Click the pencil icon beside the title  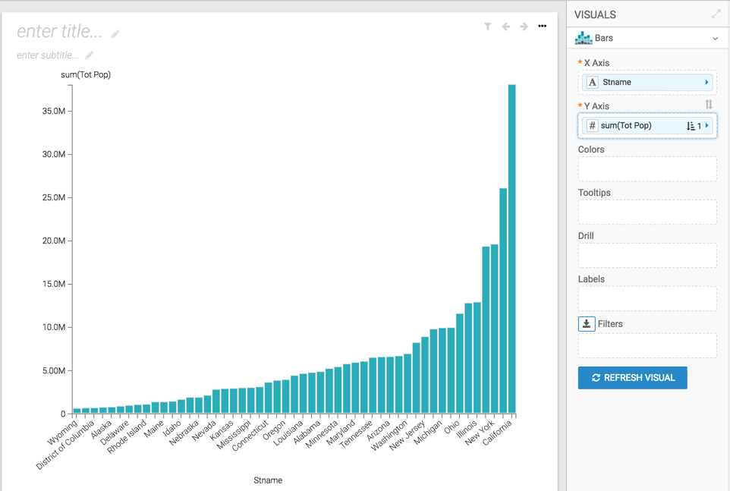tap(115, 33)
